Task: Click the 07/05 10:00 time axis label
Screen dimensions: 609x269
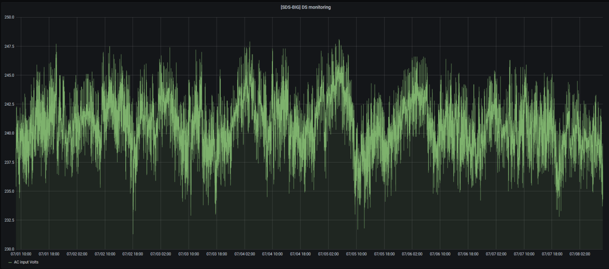Action: (357, 254)
